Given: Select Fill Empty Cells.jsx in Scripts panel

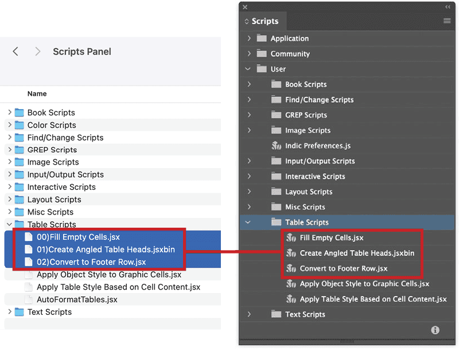Looking at the screenshot, I should (x=331, y=238).
